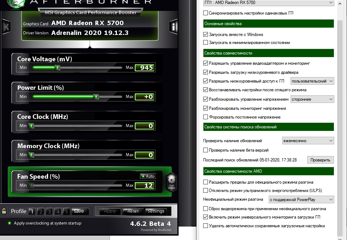Select profile slot 4
Screen dimensions: 347x240
coord(58,212)
